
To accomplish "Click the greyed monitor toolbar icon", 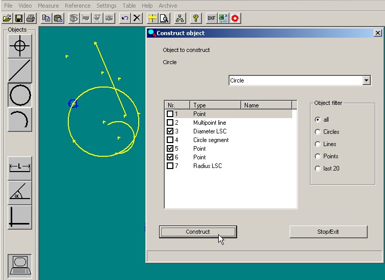I will click(x=86, y=18).
